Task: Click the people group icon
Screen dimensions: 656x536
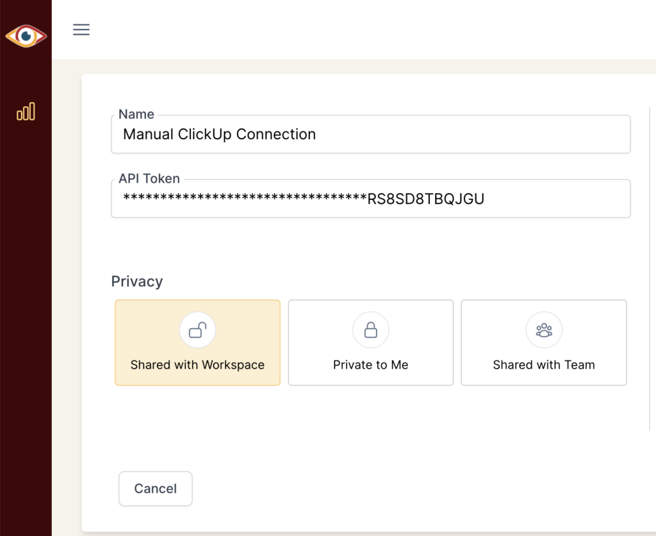Action: click(x=543, y=330)
